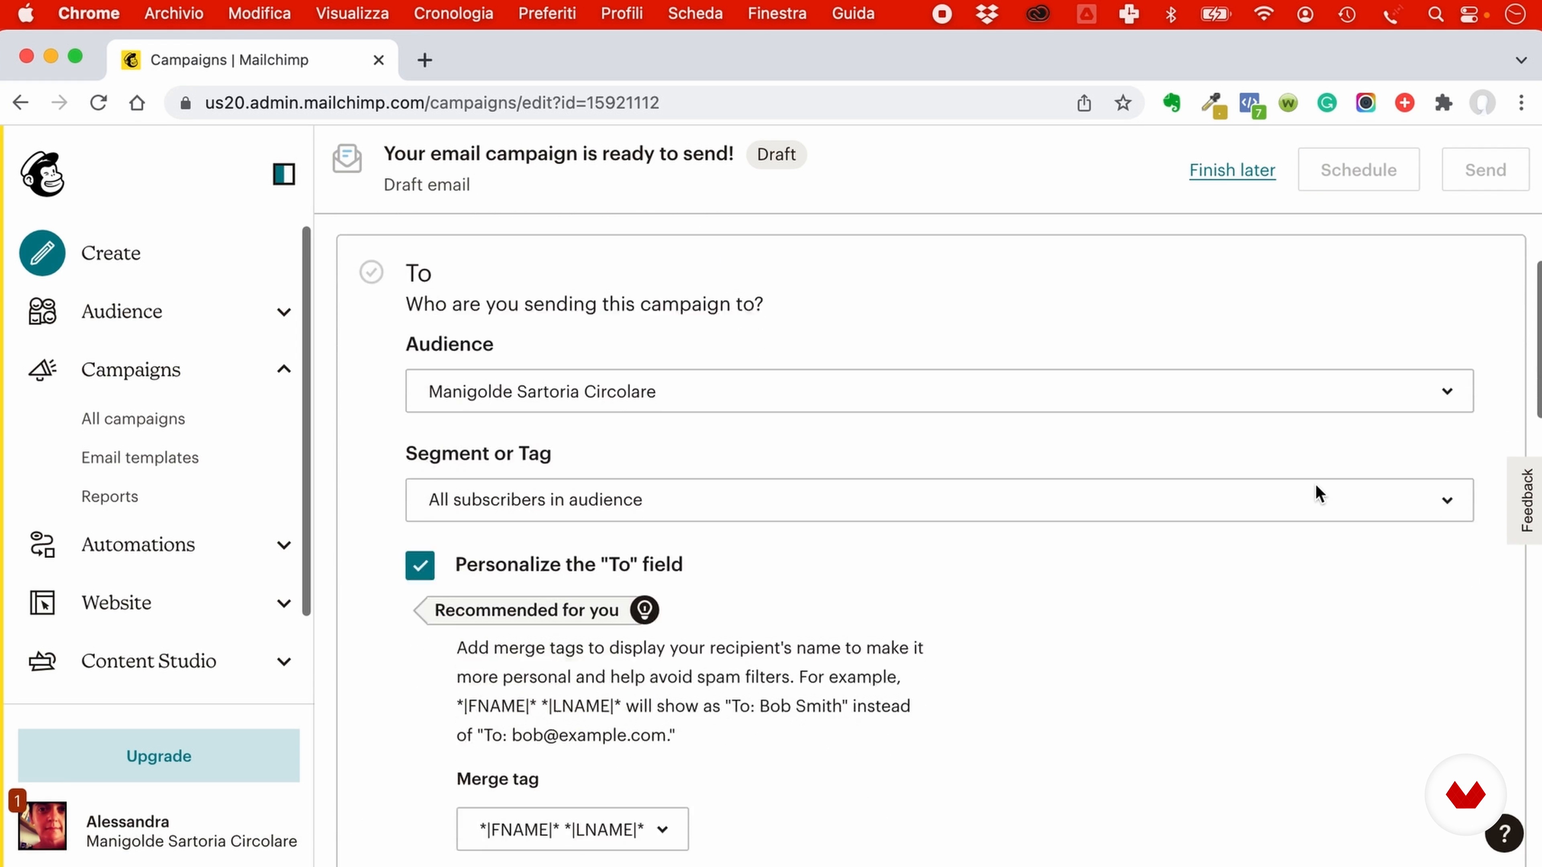Open the Scheda menu
The width and height of the screenshot is (1542, 867).
695,14
